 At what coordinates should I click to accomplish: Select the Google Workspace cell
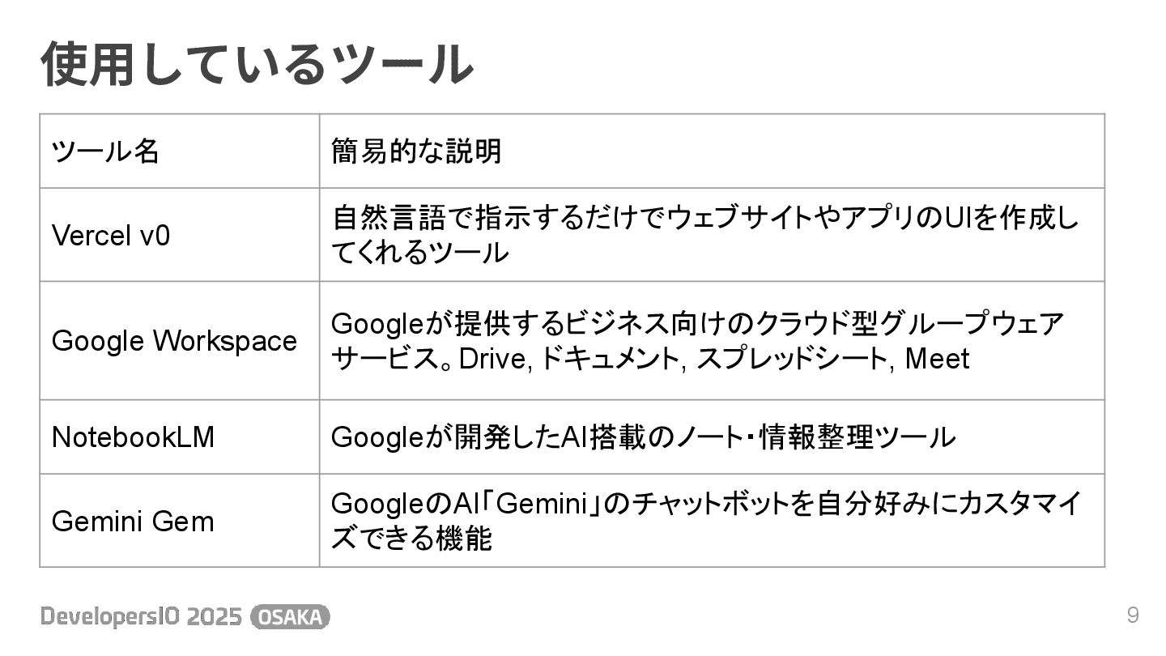174,341
